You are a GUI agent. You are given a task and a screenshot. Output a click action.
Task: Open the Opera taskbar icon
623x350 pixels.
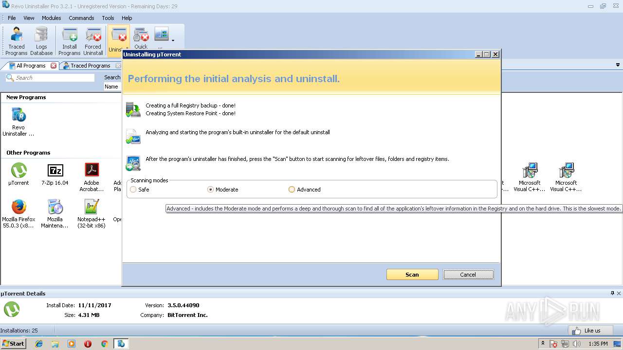88,344
